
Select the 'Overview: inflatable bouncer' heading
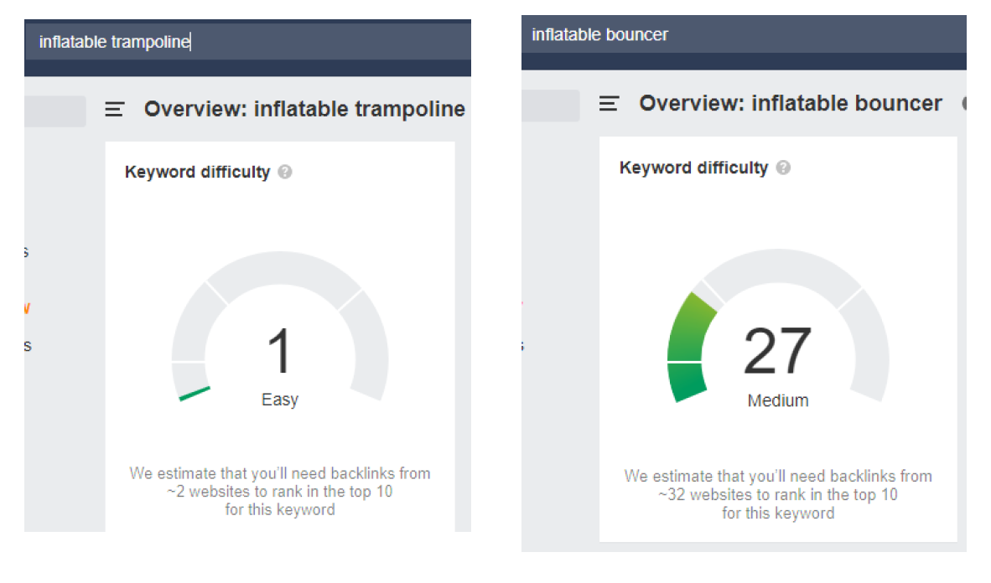(x=791, y=104)
